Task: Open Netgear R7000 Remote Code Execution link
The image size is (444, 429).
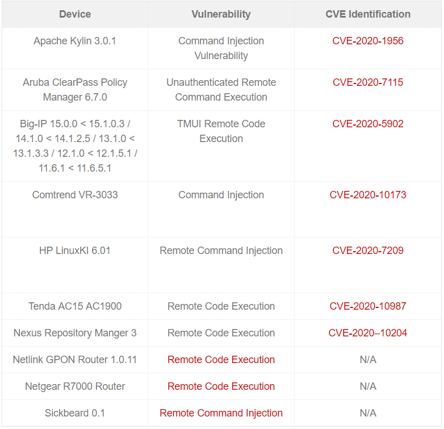Action: 221,386
